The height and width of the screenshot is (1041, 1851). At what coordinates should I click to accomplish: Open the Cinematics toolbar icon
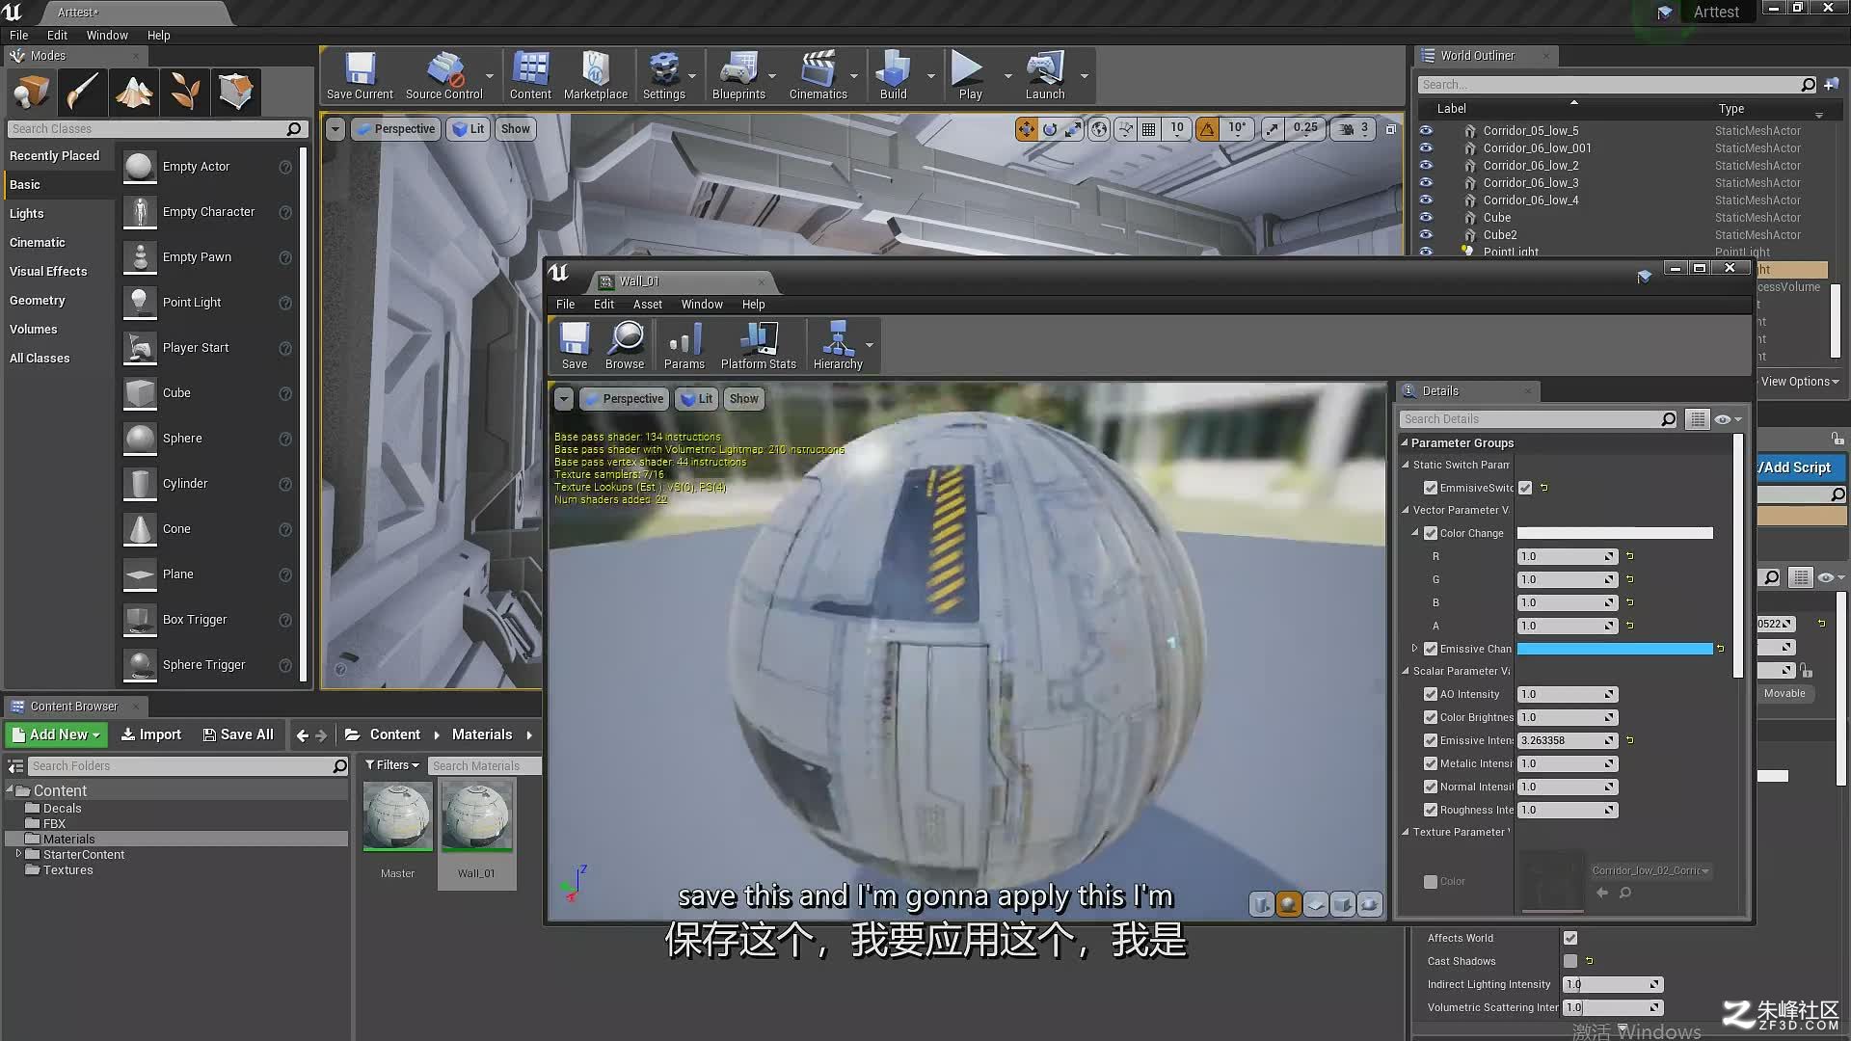818,76
